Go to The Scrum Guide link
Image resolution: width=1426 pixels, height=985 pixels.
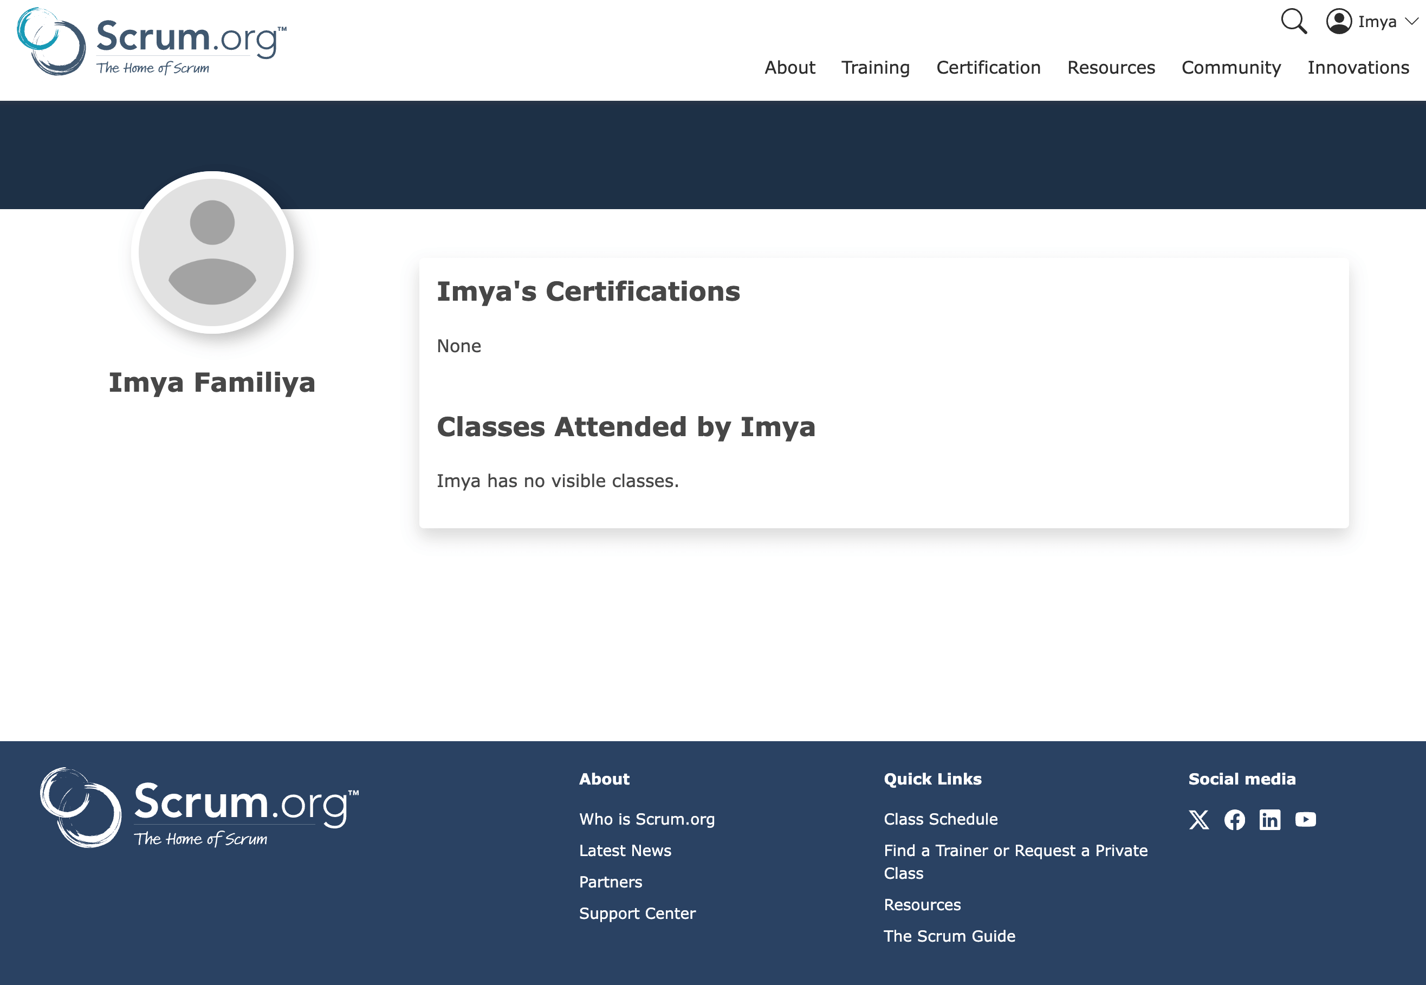pyautogui.click(x=949, y=936)
